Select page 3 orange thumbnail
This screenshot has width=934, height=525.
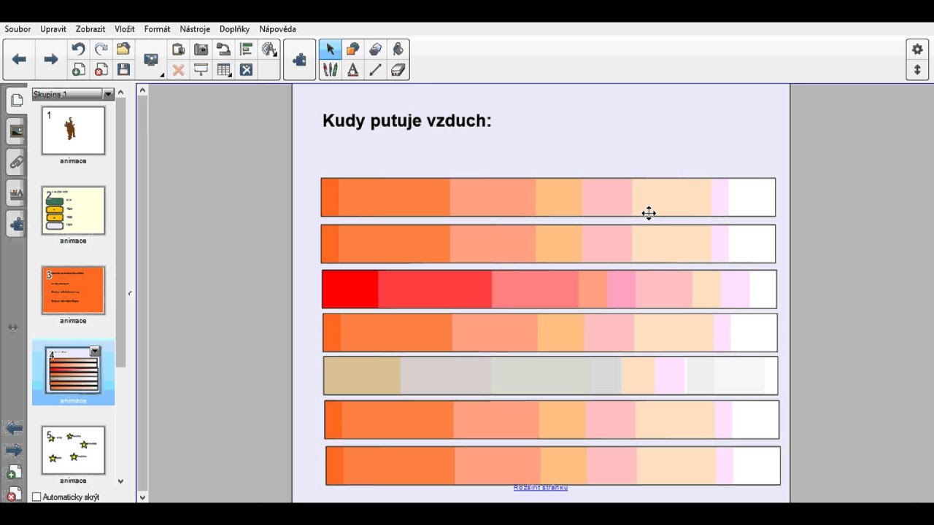pos(73,290)
